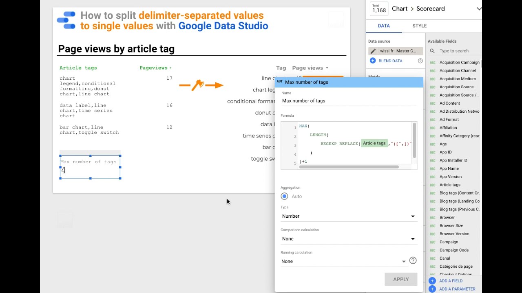Focus the Type to search field
522x293 pixels.
460,51
